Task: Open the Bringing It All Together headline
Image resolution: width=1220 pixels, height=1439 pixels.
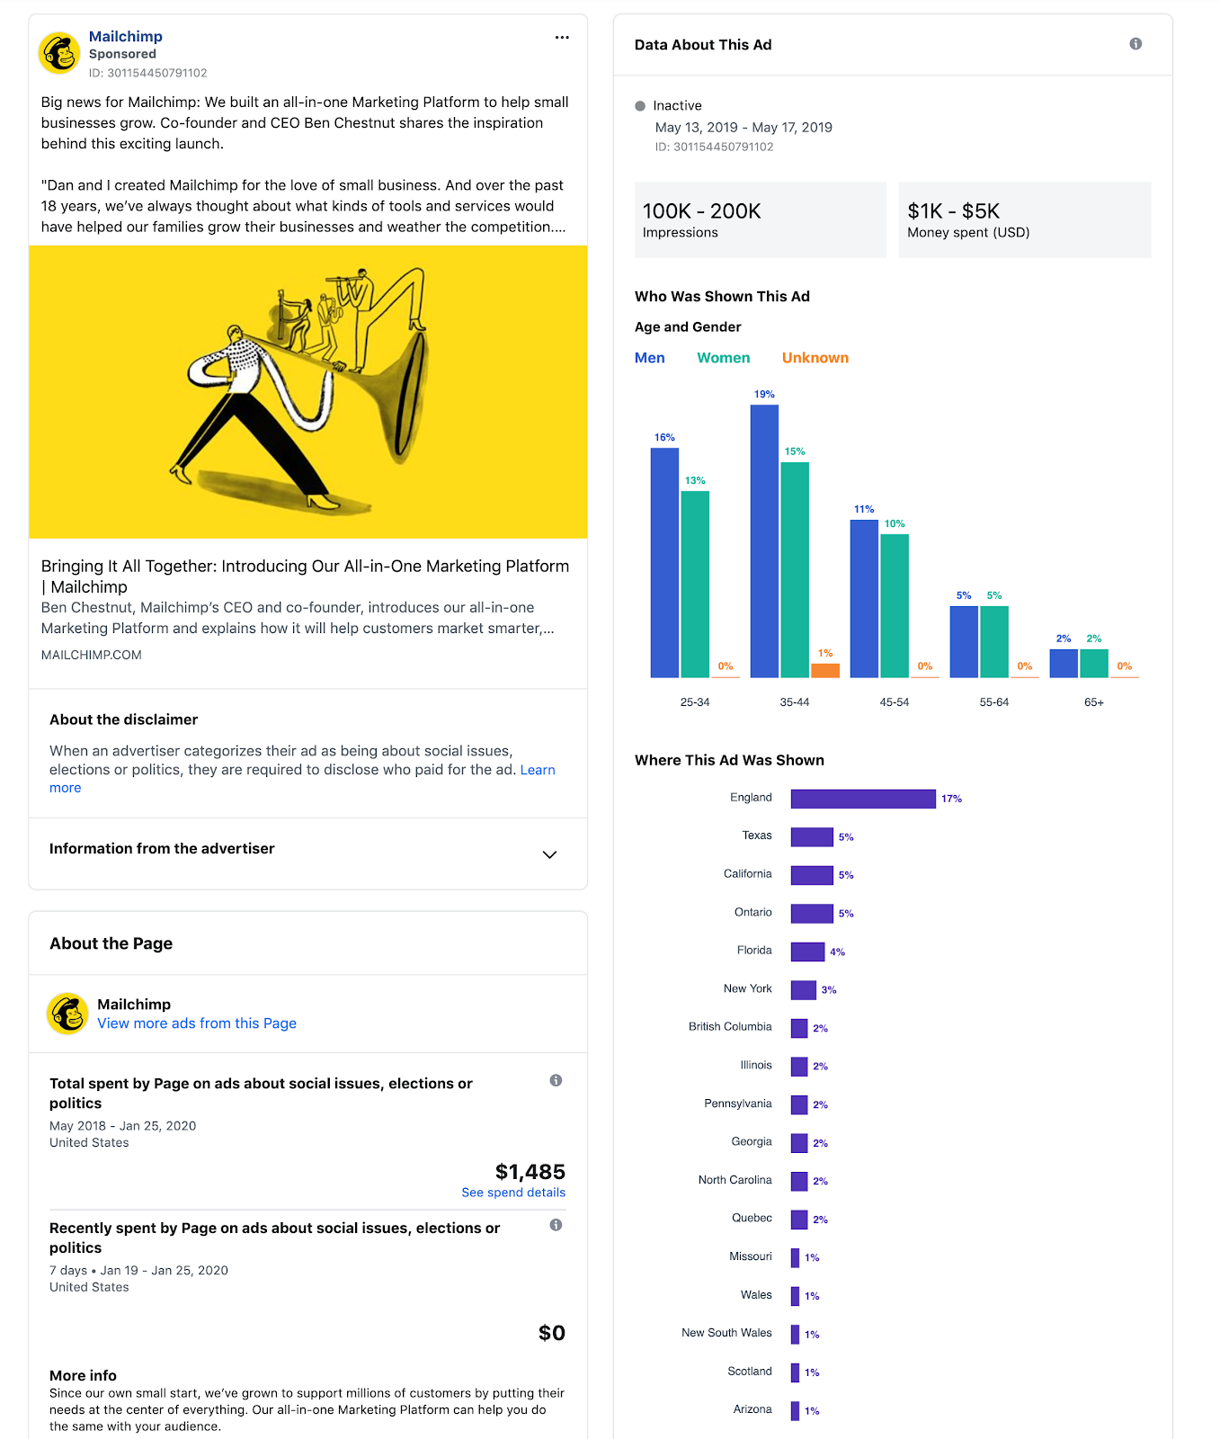Action: [x=304, y=566]
